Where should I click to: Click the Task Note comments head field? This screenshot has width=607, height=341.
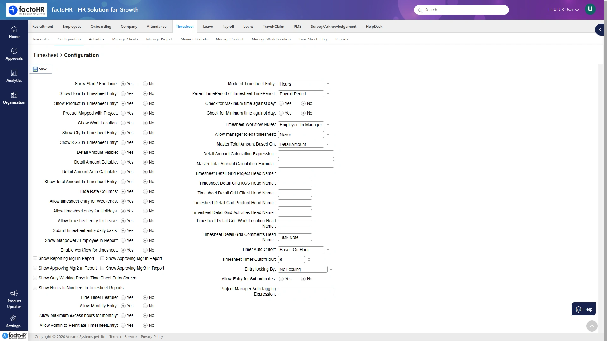295,237
